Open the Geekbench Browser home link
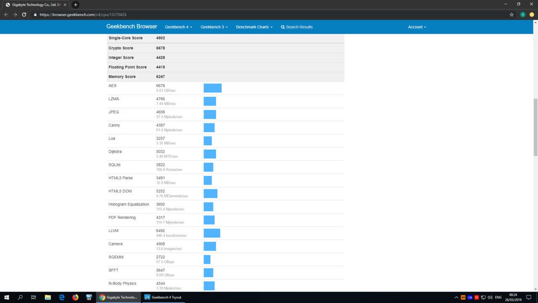The width and height of the screenshot is (538, 303). point(132,27)
